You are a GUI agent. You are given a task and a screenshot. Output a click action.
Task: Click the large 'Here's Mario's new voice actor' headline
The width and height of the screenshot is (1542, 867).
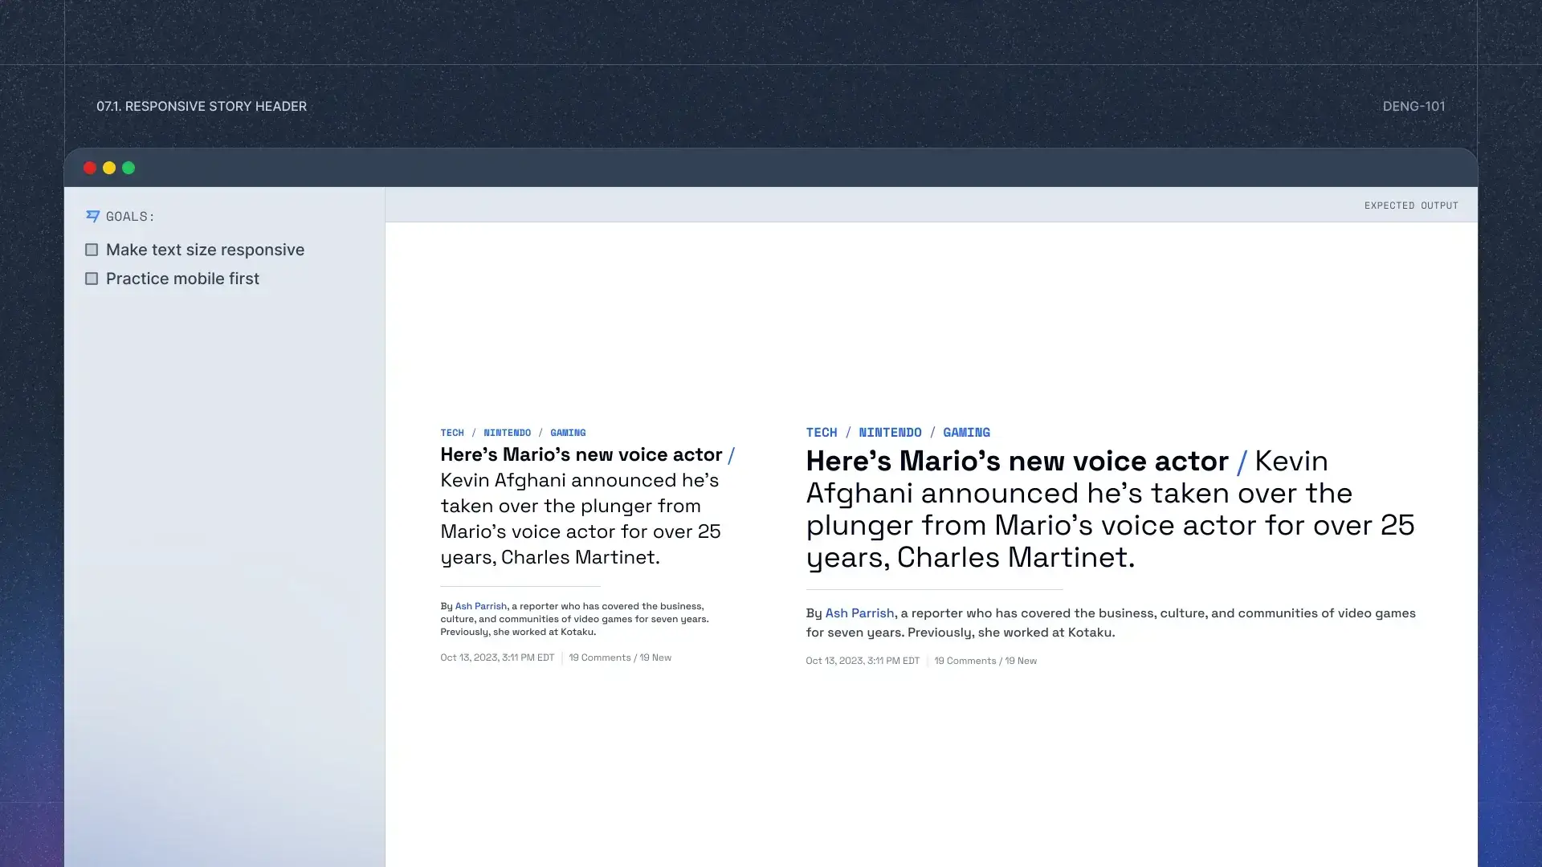pos(1017,462)
